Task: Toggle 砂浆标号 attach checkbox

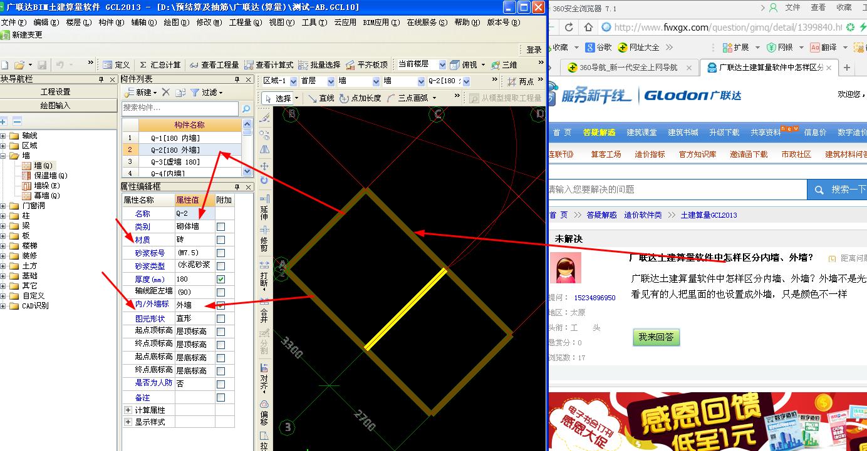Action: 221,253
